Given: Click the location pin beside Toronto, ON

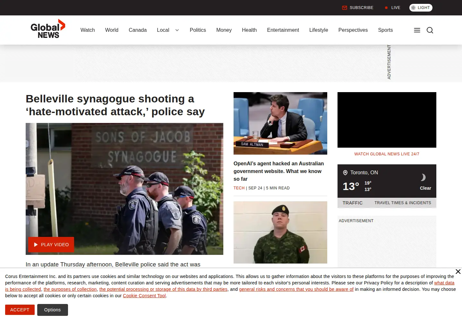Looking at the screenshot, I should tap(345, 173).
